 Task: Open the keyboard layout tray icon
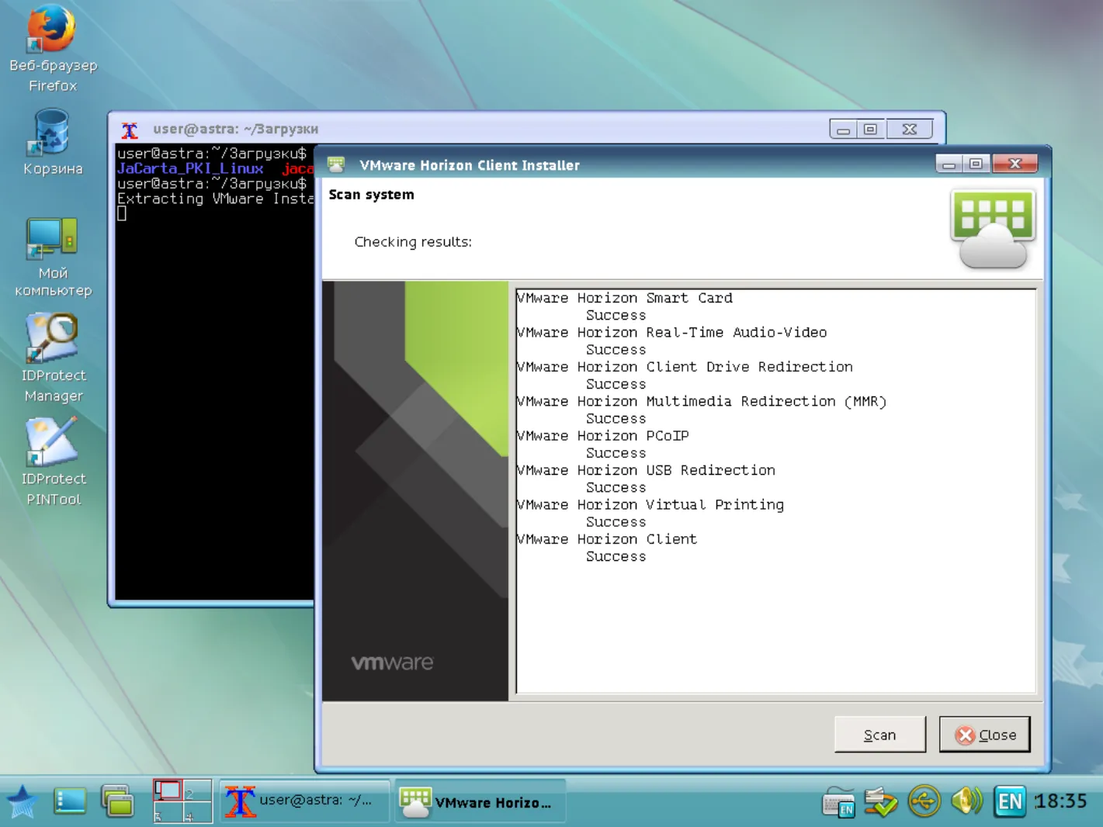(x=839, y=802)
